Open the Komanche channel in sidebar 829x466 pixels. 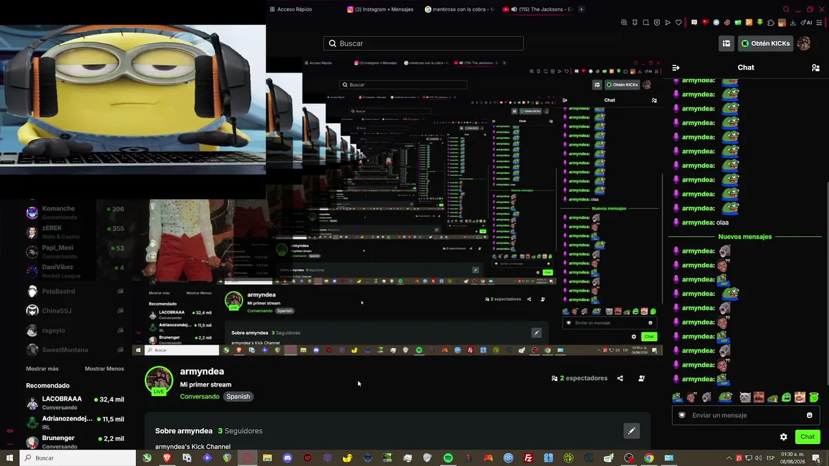pos(75,213)
